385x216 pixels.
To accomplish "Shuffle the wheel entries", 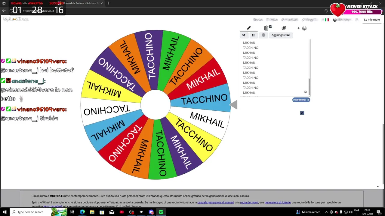I will point(244,35).
